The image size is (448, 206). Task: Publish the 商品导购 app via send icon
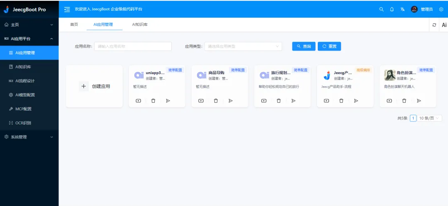pos(231,101)
